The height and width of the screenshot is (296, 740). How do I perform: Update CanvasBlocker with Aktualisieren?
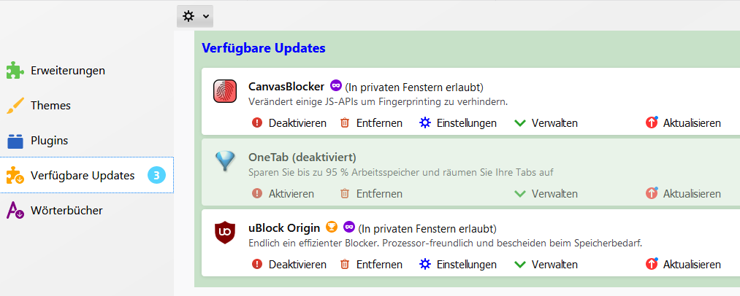[x=684, y=122]
